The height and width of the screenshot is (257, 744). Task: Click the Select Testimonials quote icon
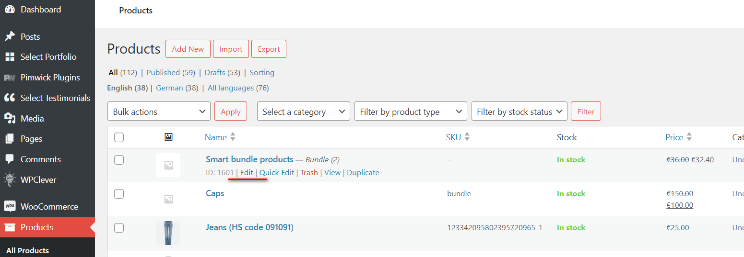tap(10, 98)
